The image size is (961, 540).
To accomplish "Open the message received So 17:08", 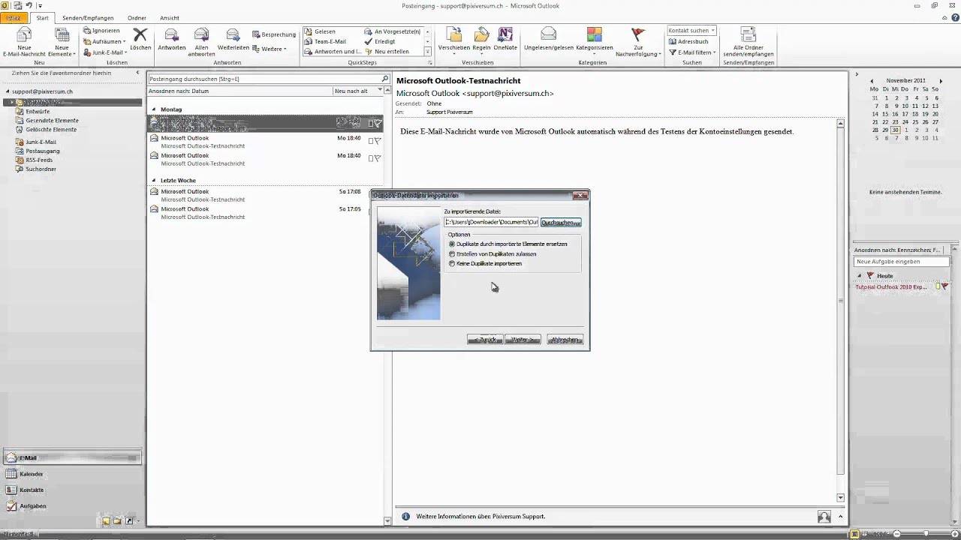I will (265, 195).
